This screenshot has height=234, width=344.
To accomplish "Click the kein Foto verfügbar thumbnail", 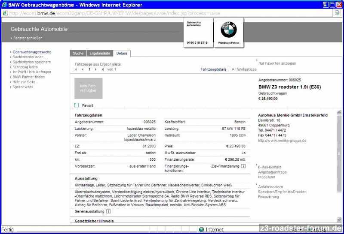I will pyautogui.click(x=89, y=89).
